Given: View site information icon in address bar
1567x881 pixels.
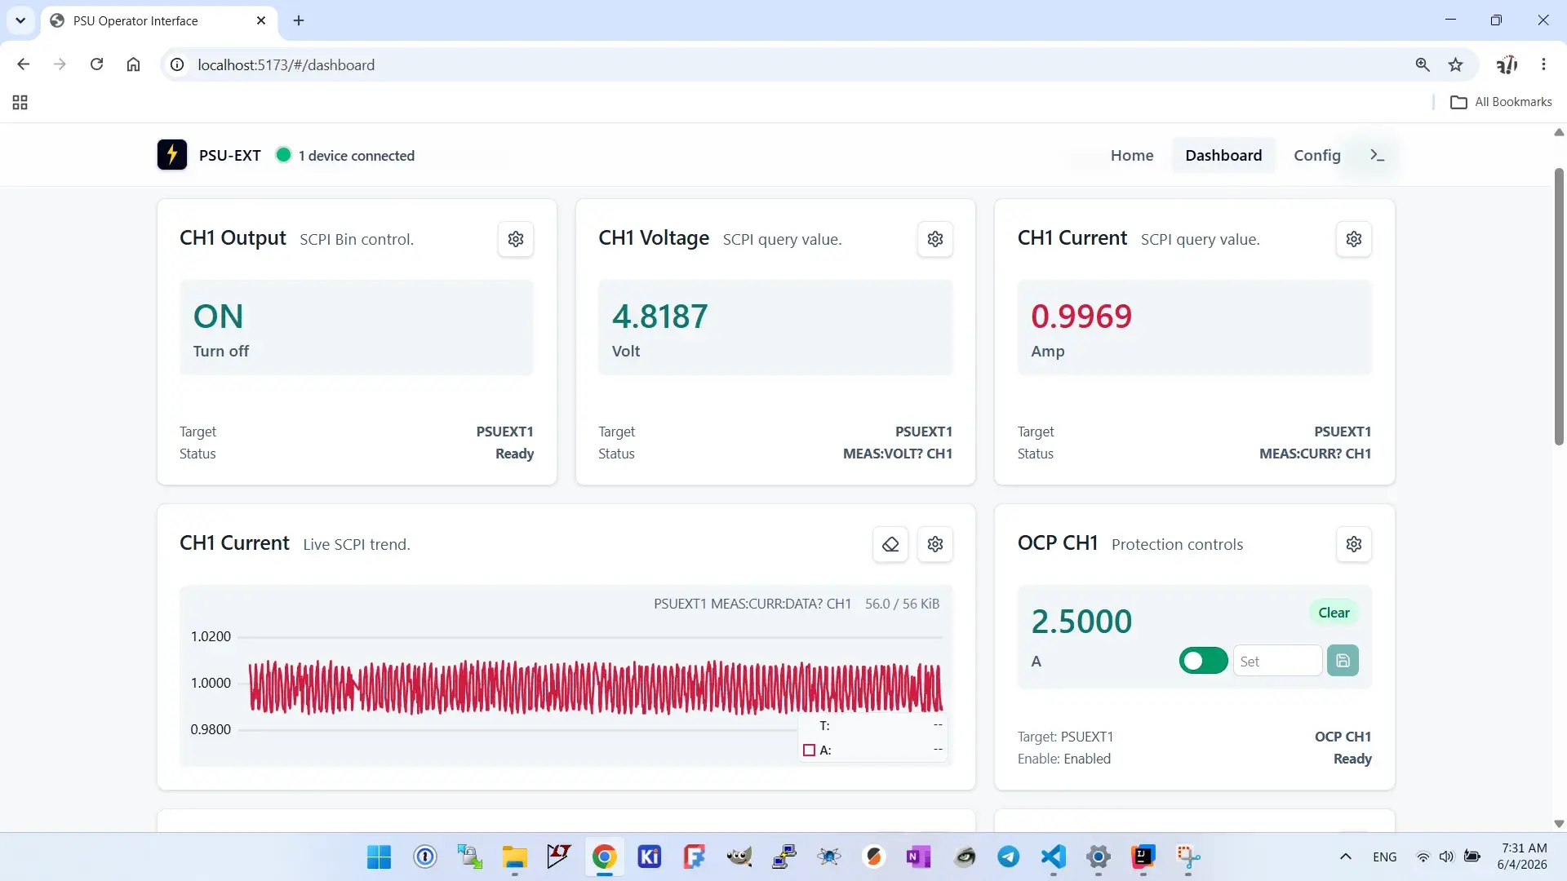Looking at the screenshot, I should (177, 64).
